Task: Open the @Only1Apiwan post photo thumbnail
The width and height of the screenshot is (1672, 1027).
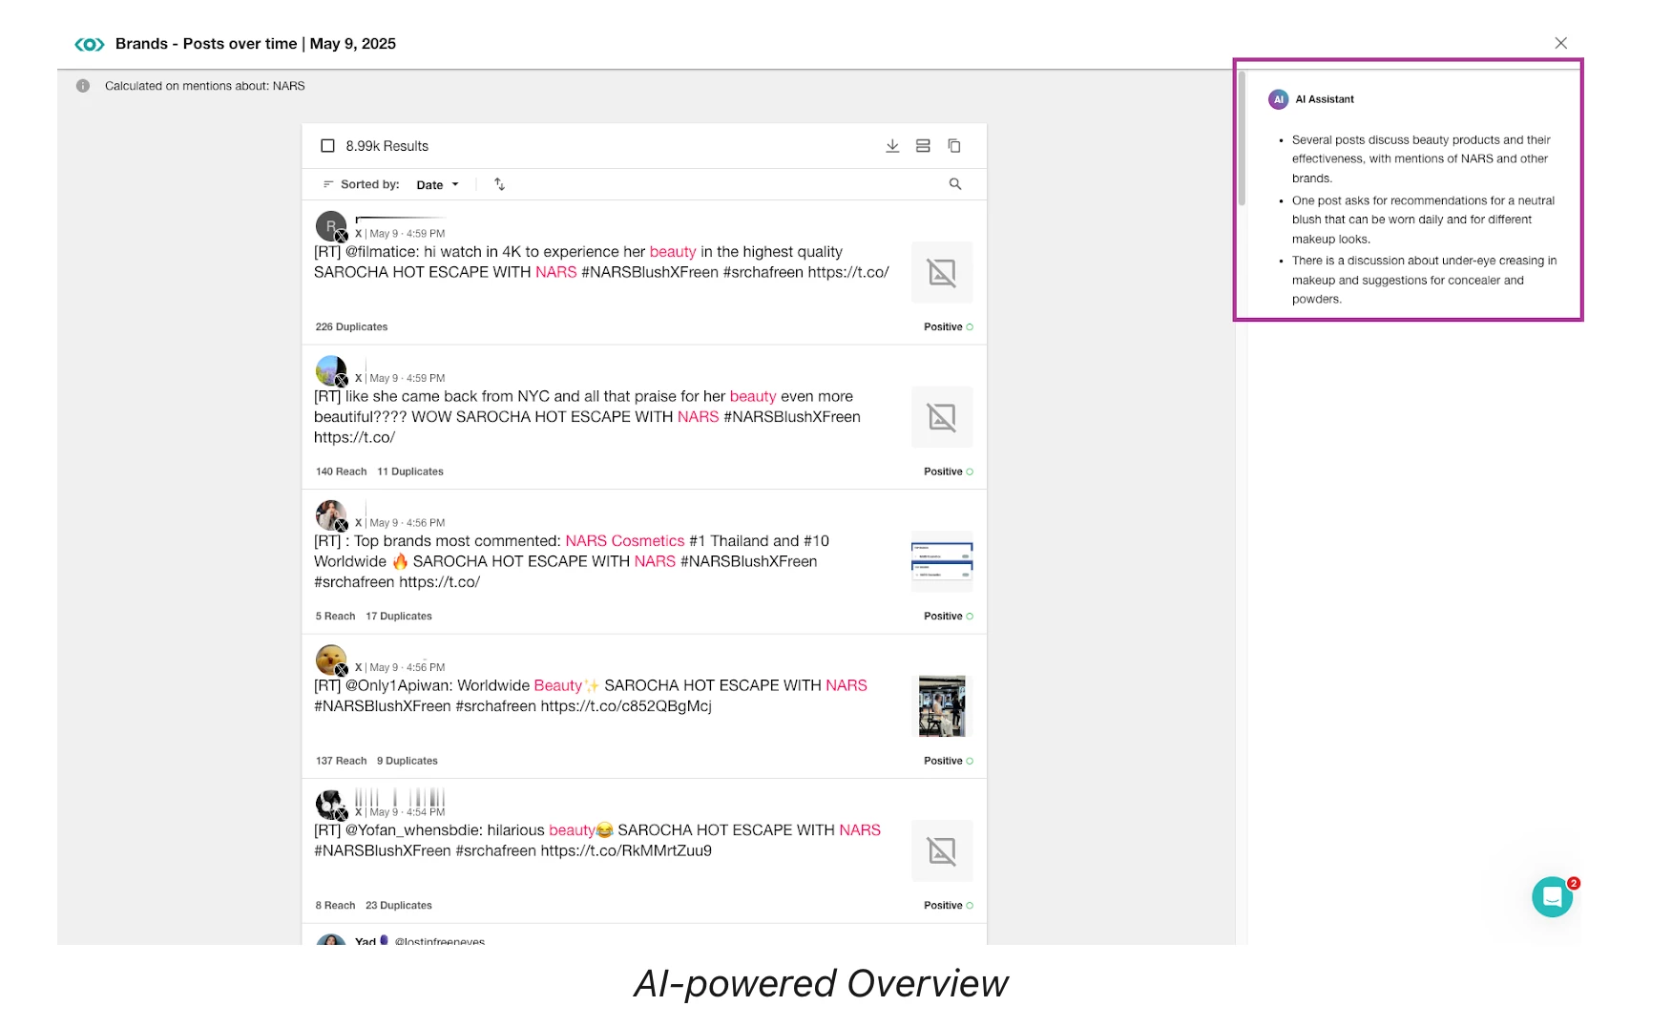Action: (942, 706)
